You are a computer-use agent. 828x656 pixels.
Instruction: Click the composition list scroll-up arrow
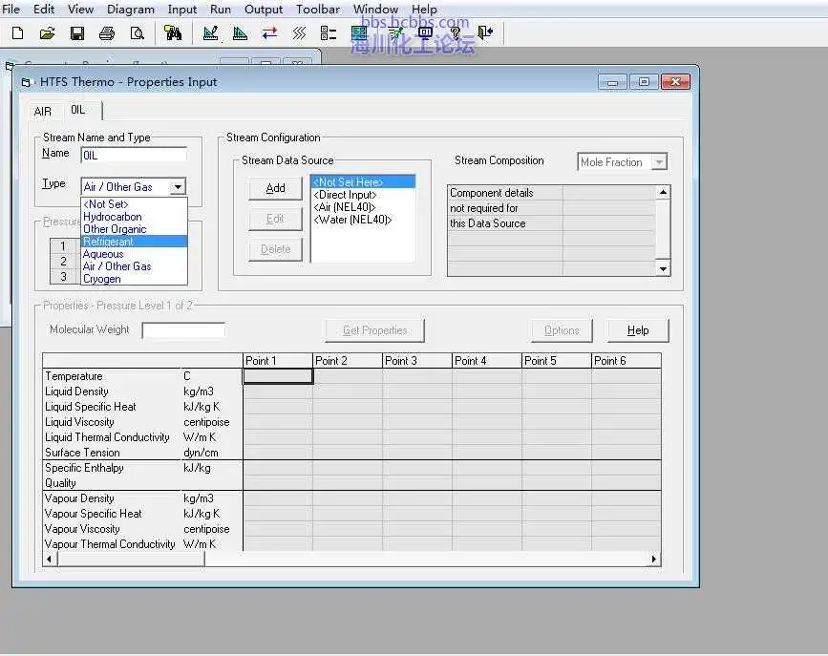coord(663,192)
